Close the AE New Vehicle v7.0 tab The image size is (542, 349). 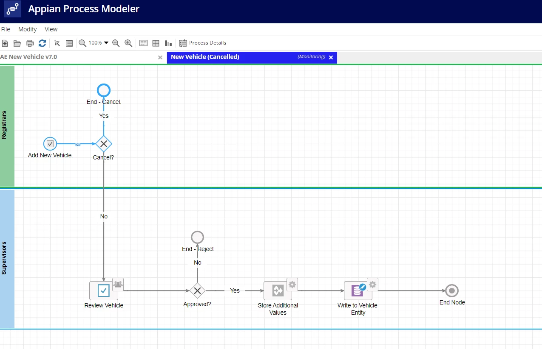(160, 57)
